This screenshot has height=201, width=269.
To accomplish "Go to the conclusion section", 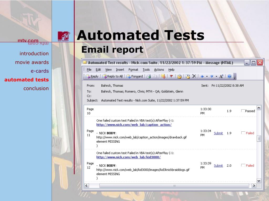I will coord(36,88).
